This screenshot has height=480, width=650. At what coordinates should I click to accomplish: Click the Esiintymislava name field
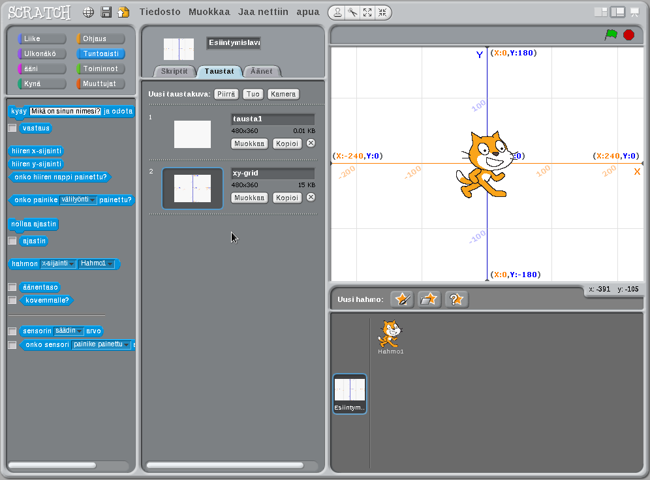click(x=234, y=42)
